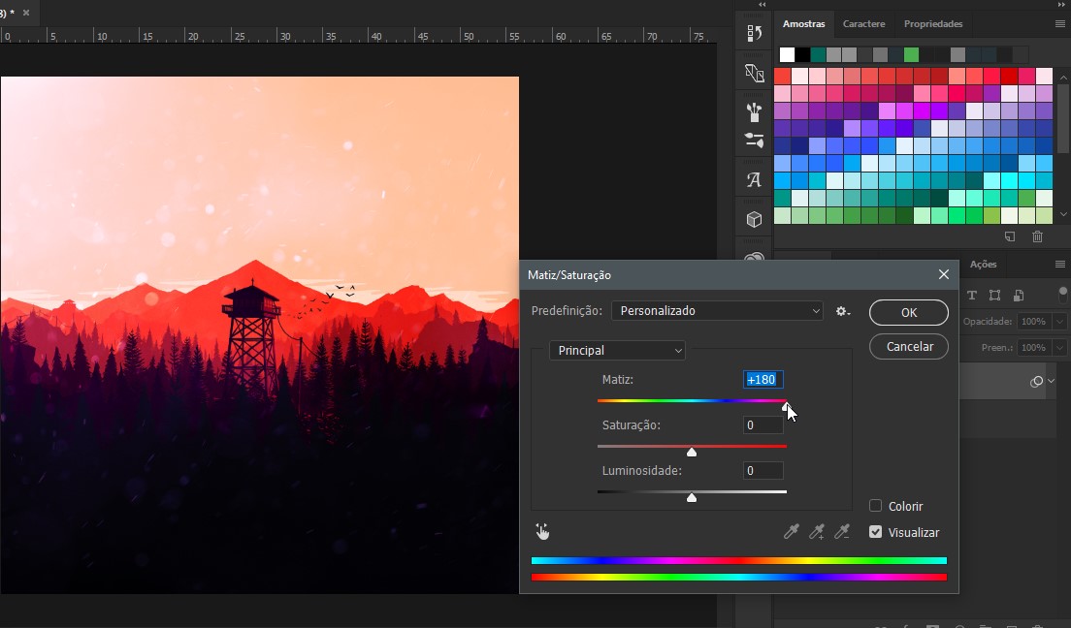Click the swatches scroll down arrow

pyautogui.click(x=1063, y=214)
